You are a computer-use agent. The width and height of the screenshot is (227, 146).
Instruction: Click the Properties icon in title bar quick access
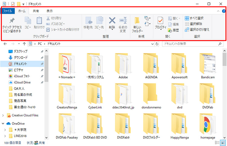pos(13,4)
